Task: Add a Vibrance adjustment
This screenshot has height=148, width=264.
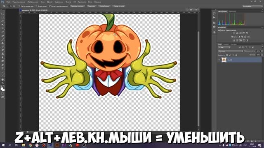Action: 247,33
